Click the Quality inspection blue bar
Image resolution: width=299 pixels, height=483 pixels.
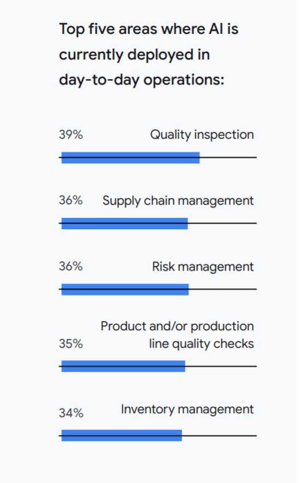pyautogui.click(x=130, y=158)
